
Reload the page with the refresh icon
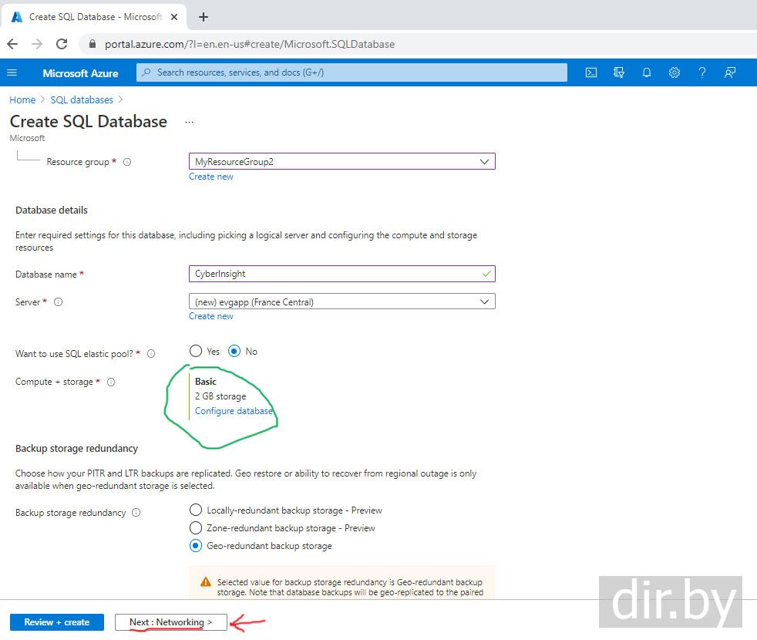coord(62,44)
